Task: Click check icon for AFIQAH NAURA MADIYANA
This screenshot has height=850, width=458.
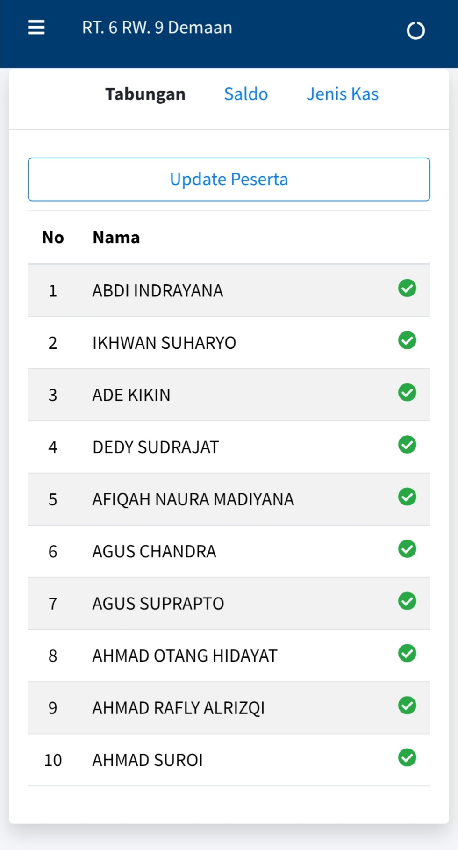Action: pyautogui.click(x=407, y=497)
